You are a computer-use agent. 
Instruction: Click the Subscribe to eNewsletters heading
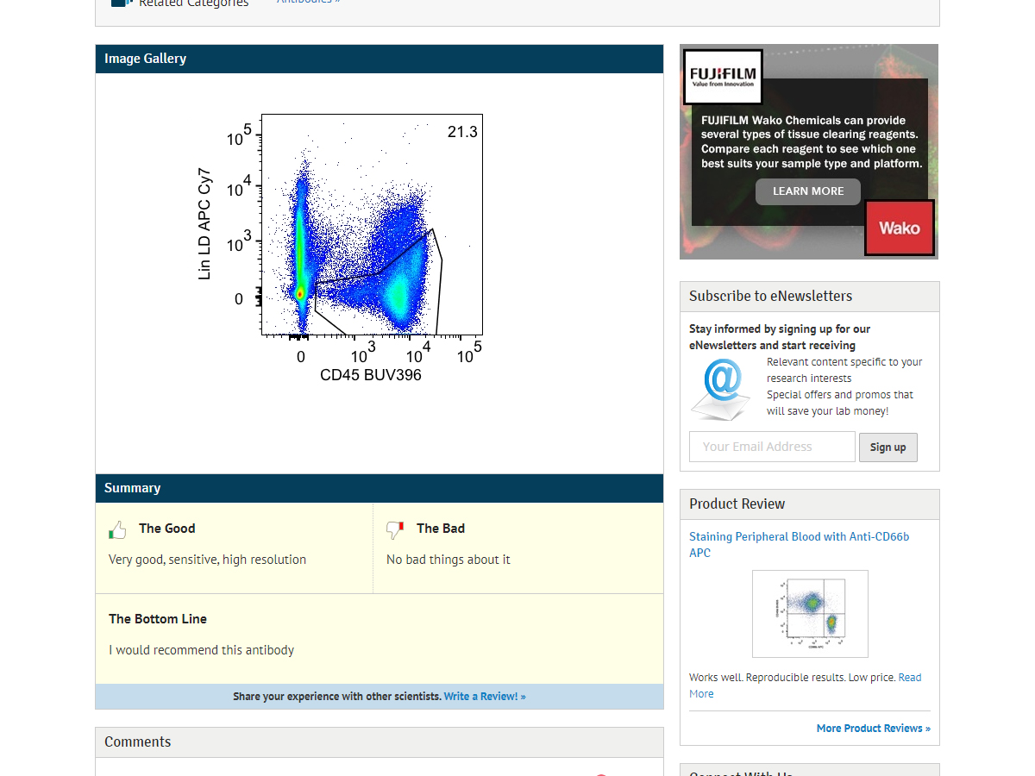point(770,296)
